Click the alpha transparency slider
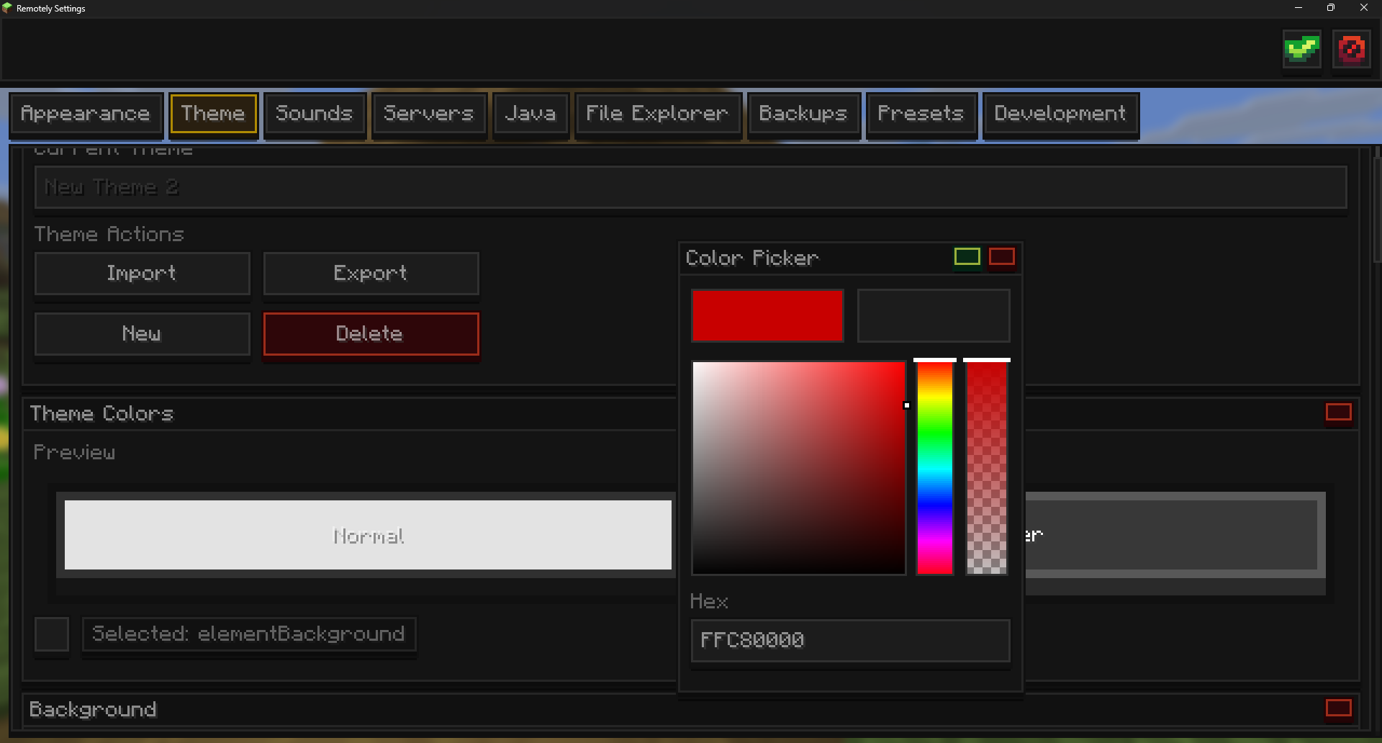Viewport: 1382px width, 743px height. [x=986, y=468]
